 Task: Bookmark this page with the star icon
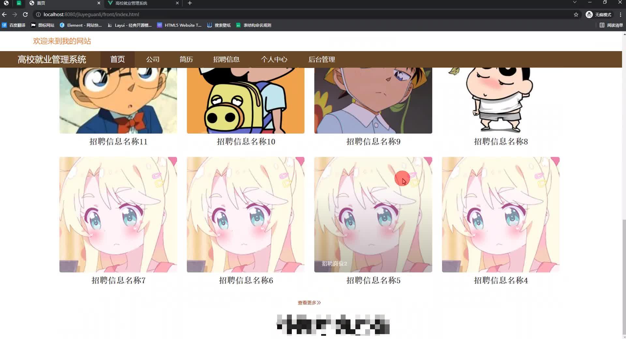click(x=576, y=14)
